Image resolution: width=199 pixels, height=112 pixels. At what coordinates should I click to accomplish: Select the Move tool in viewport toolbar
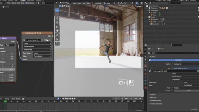point(57,19)
